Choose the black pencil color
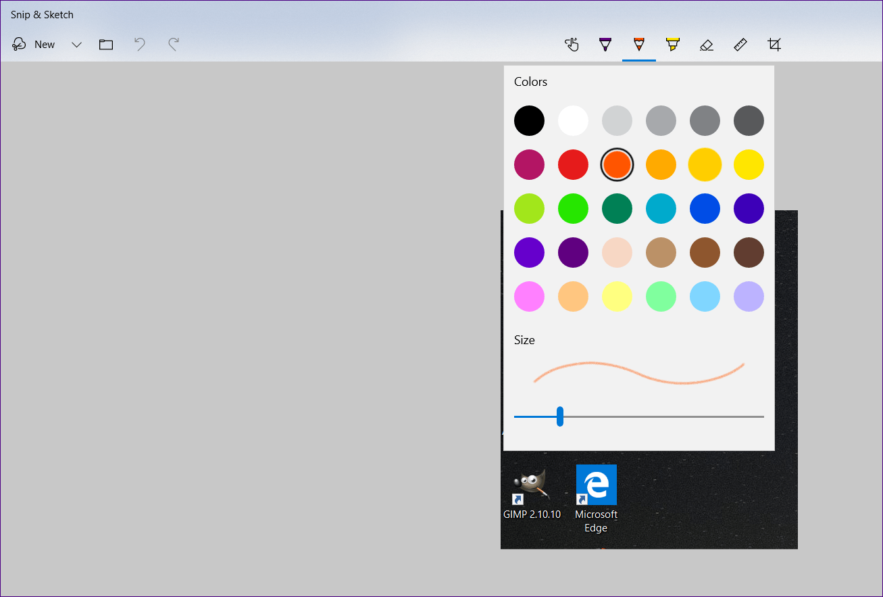Viewport: 883px width, 597px height. point(529,120)
